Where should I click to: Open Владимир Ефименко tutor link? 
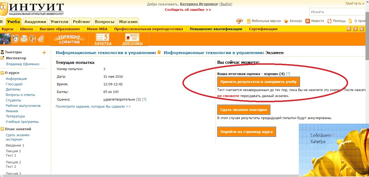click(x=23, y=64)
